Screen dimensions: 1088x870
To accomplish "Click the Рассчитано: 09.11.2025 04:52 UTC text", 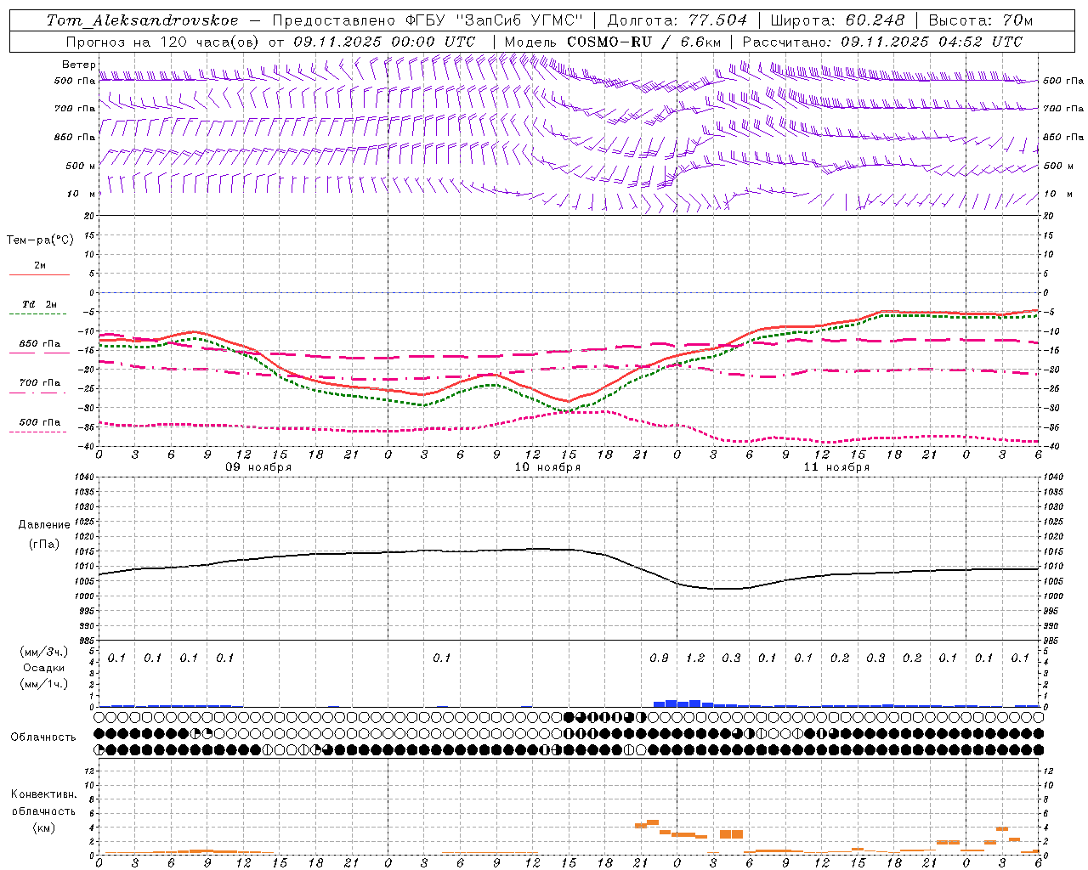I will click(x=882, y=42).
